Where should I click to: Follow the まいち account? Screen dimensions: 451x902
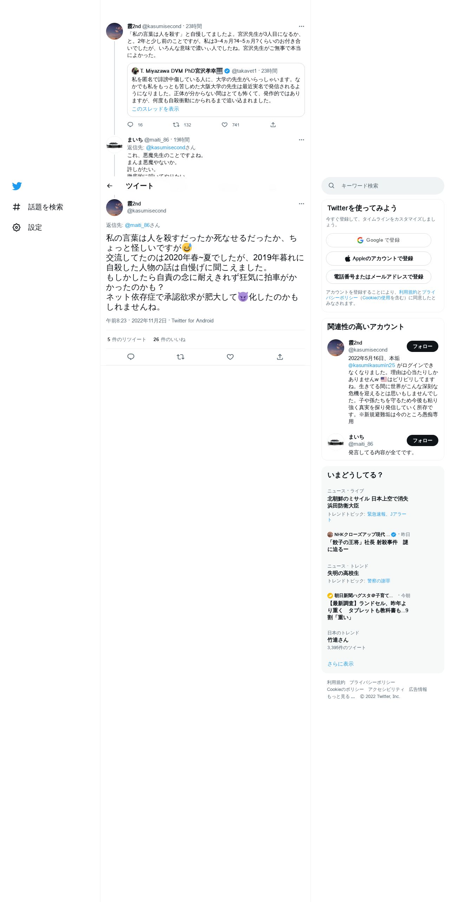point(422,440)
